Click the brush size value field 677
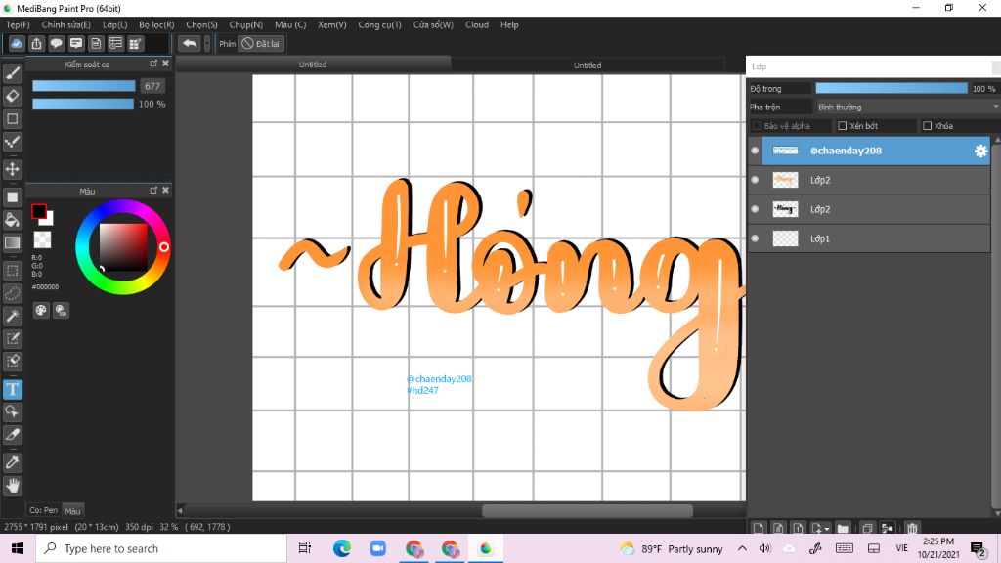 tap(152, 86)
